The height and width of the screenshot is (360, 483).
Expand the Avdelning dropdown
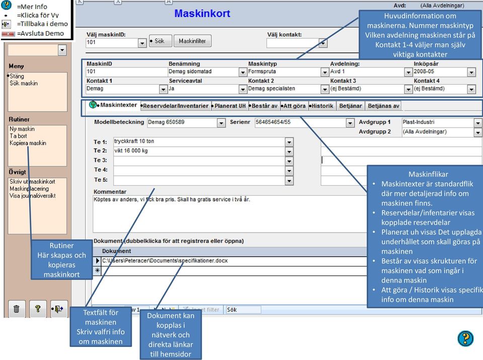pyautogui.click(x=408, y=72)
